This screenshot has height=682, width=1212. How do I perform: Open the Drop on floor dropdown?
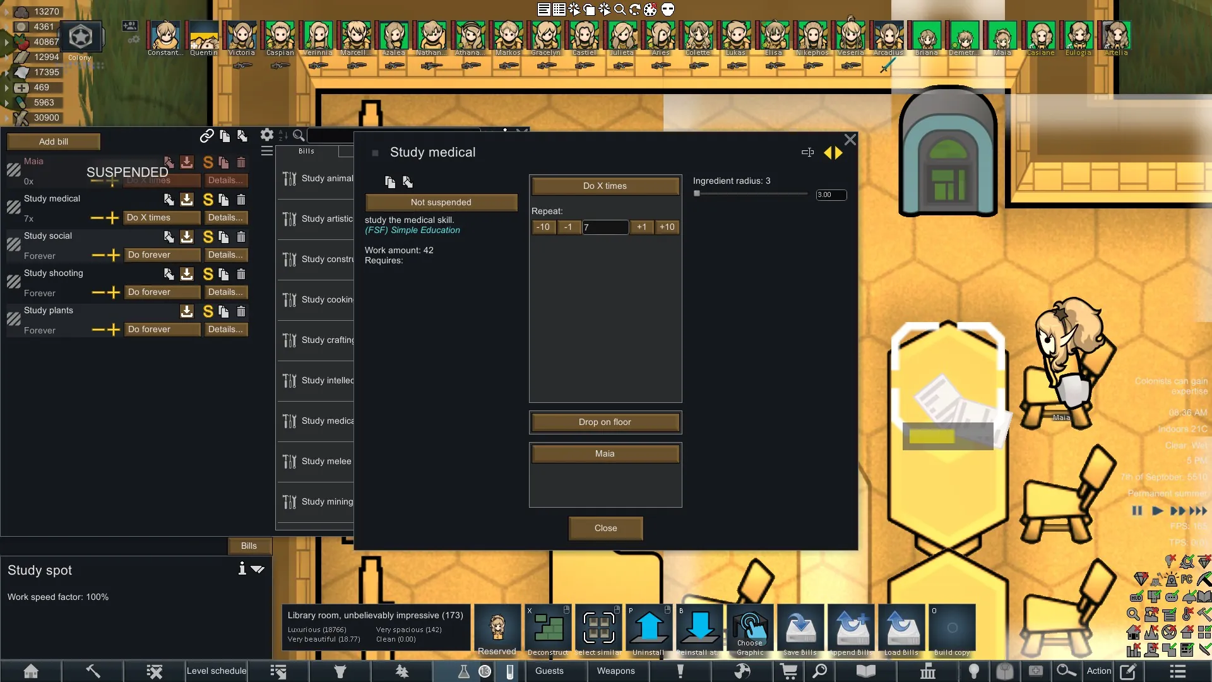click(605, 422)
